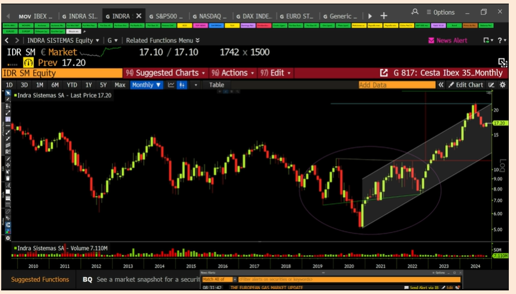
Task: Open chart settings gear at top right
Action: [x=503, y=85]
